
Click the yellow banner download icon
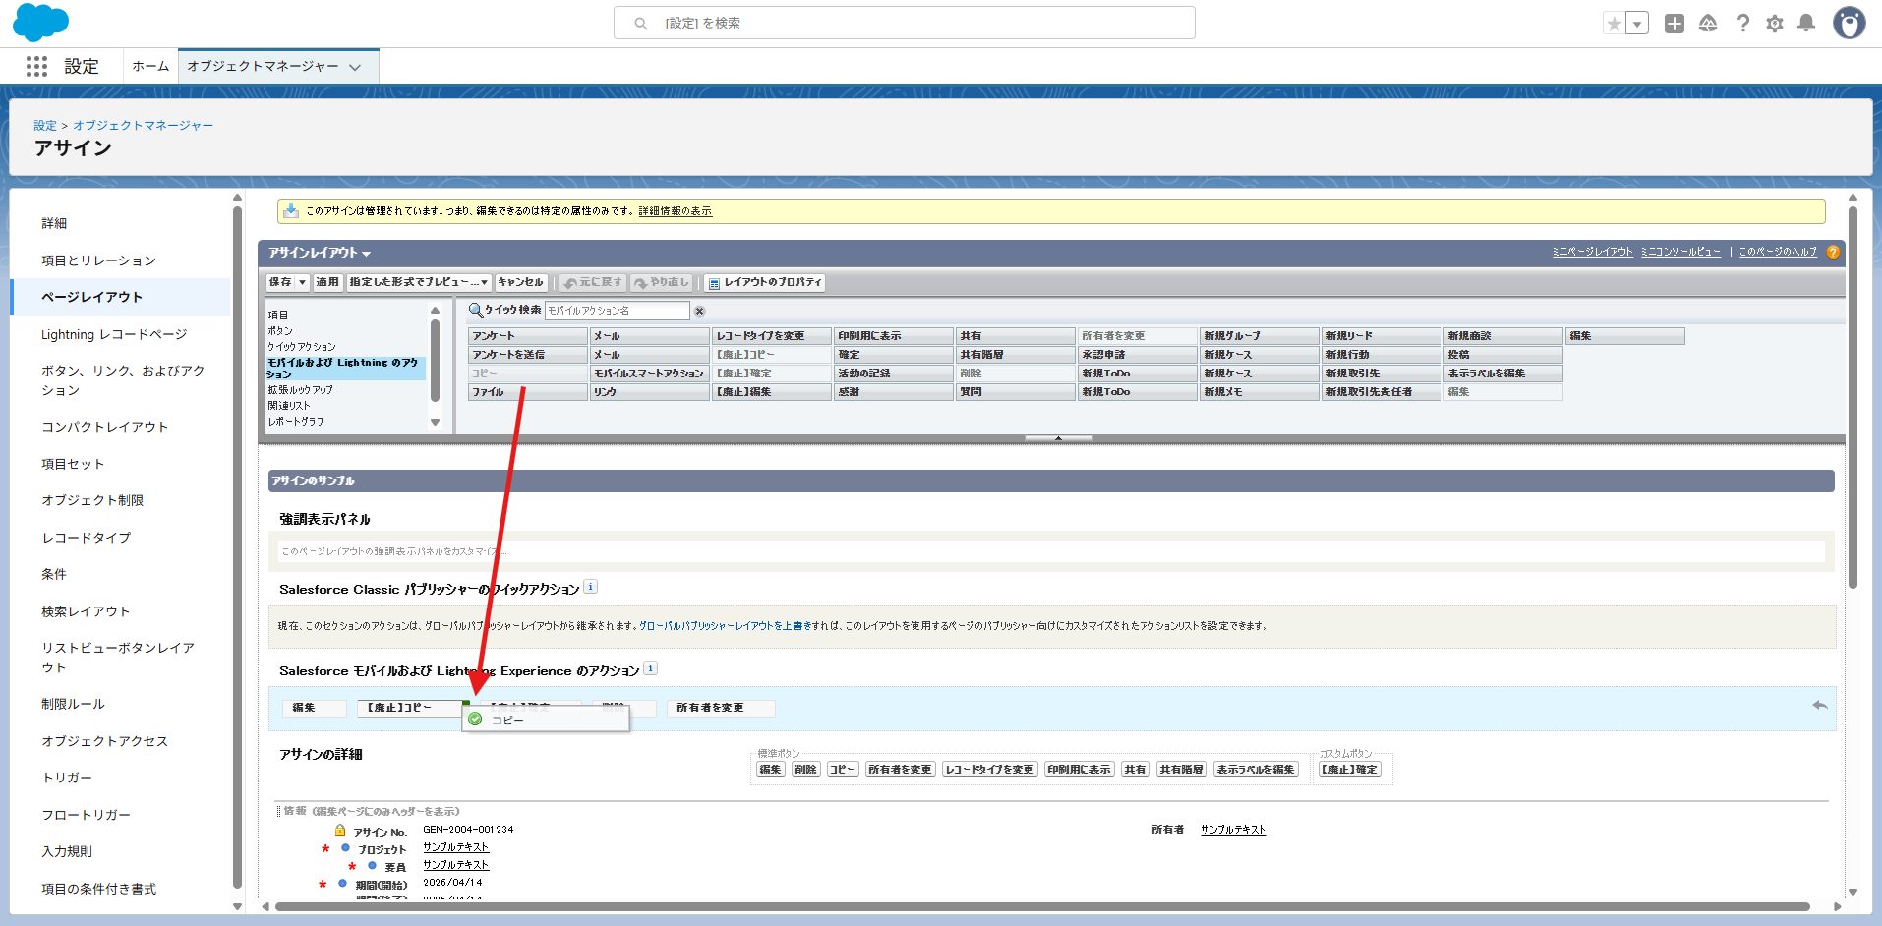click(x=291, y=210)
